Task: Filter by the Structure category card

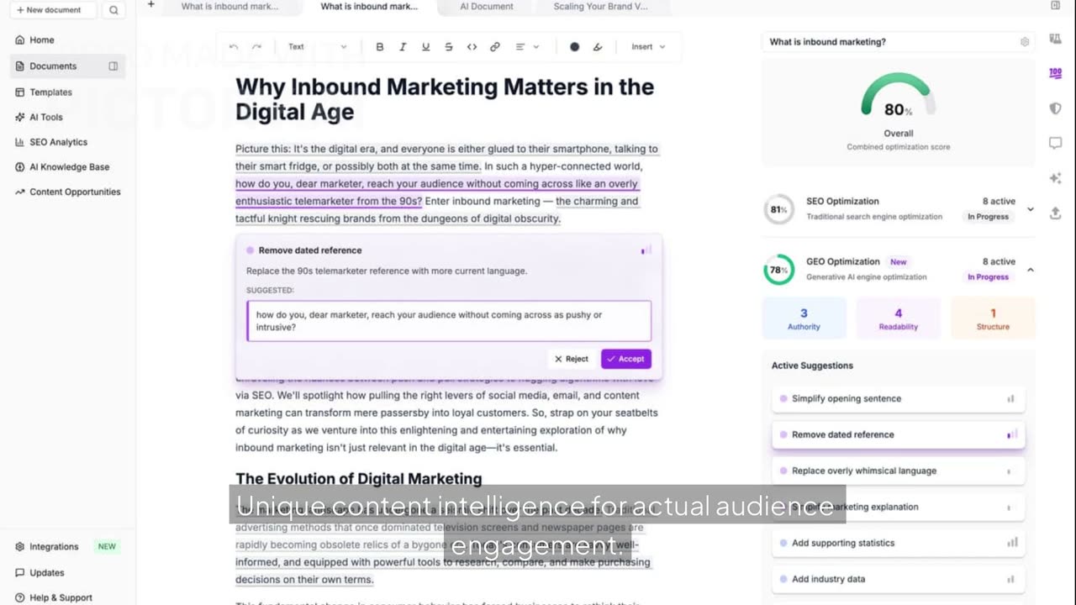Action: pyautogui.click(x=993, y=318)
